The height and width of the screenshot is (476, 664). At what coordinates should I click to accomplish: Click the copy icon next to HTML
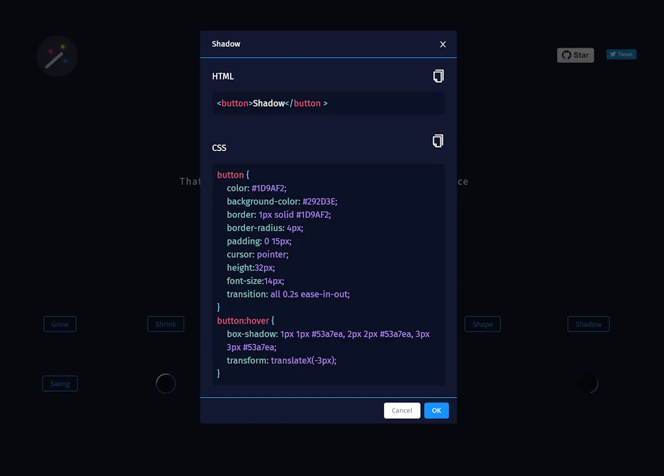click(x=438, y=76)
